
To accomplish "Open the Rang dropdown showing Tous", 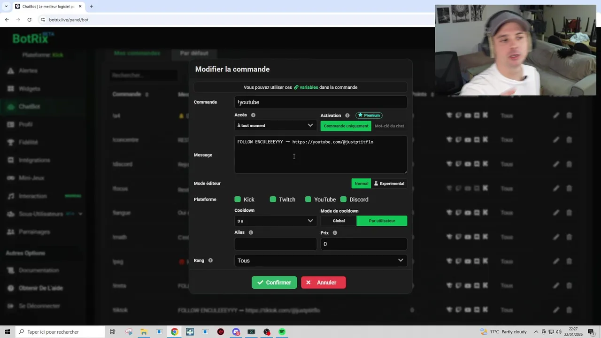I will pos(321,261).
